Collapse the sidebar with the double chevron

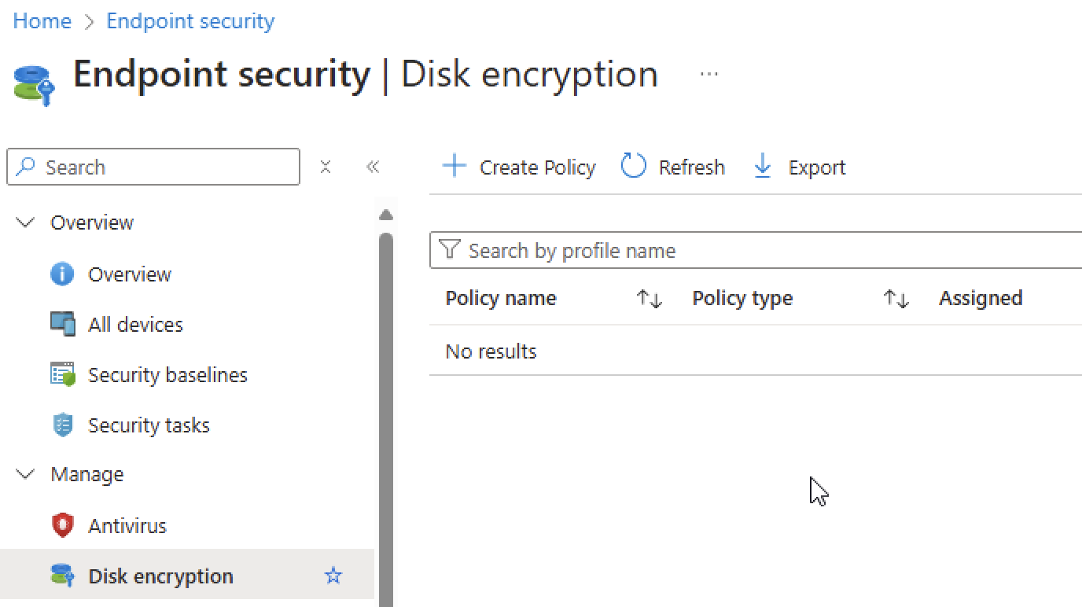(373, 167)
